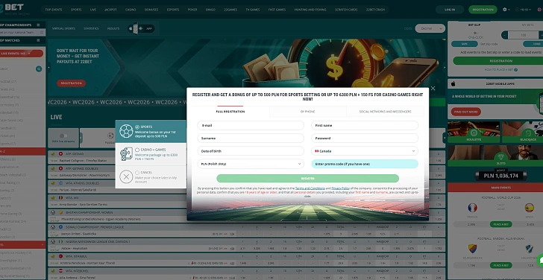Viewport: 543px width, 280px height.
Task: Click the Djurgardens team crest
Action: (472, 248)
